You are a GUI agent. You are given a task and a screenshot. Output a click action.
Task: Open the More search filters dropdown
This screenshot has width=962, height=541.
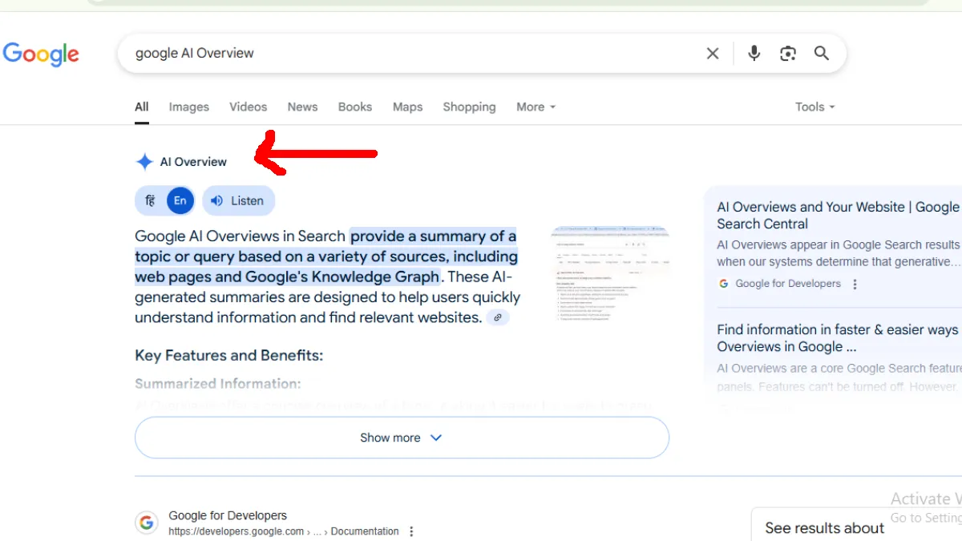[536, 107]
